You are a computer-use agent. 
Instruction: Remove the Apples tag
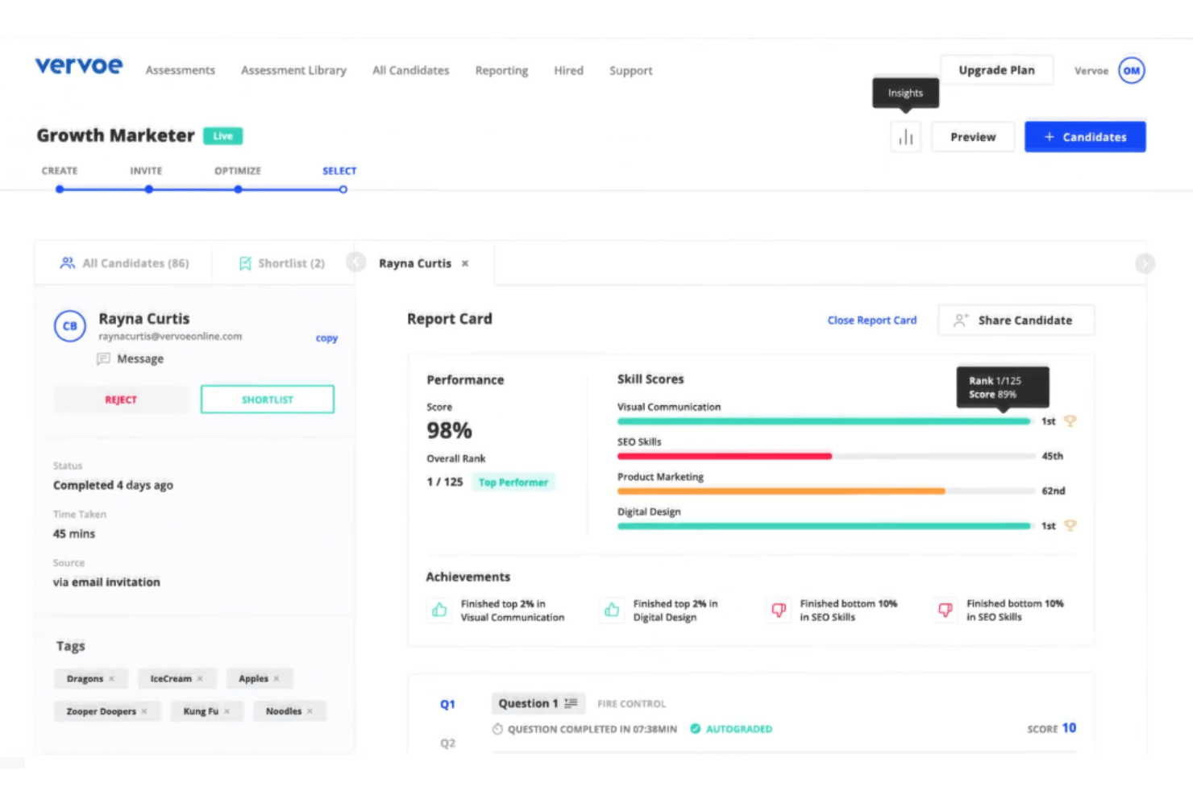(x=276, y=679)
